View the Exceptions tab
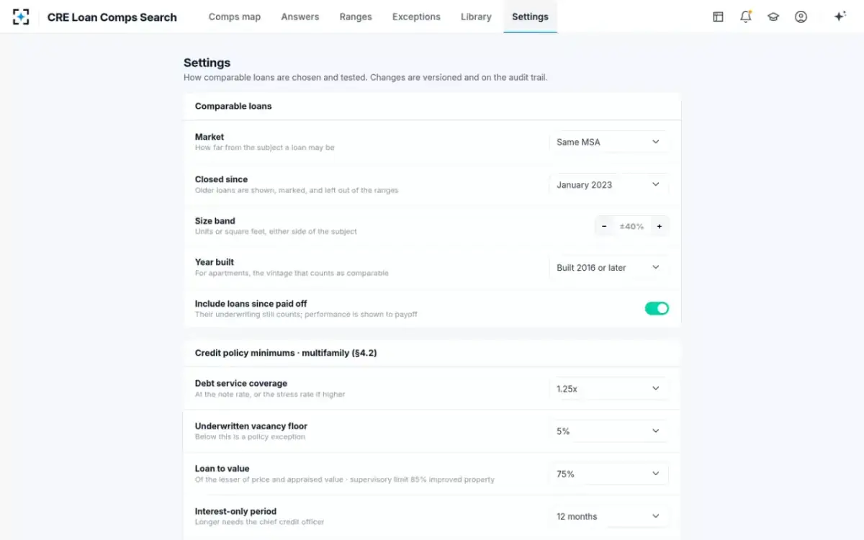 pyautogui.click(x=416, y=17)
